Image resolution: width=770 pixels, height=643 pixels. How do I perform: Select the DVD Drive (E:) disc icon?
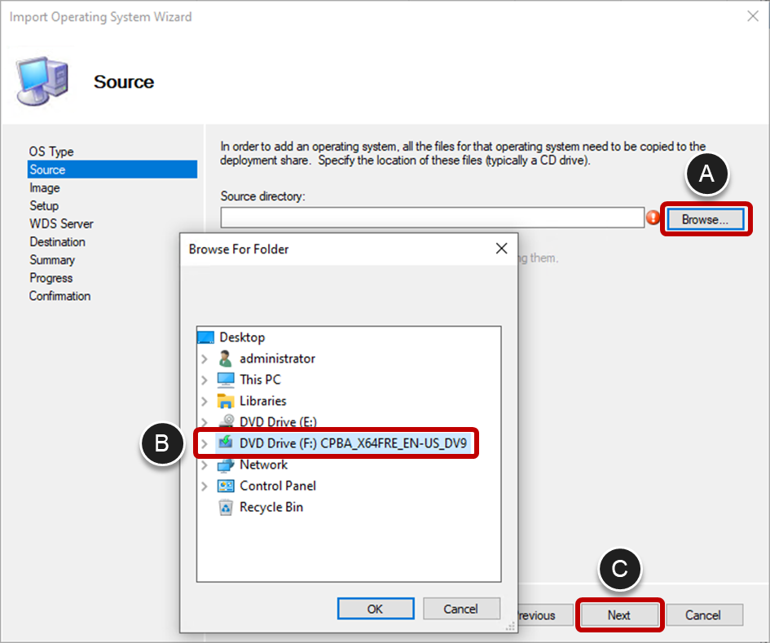[224, 421]
